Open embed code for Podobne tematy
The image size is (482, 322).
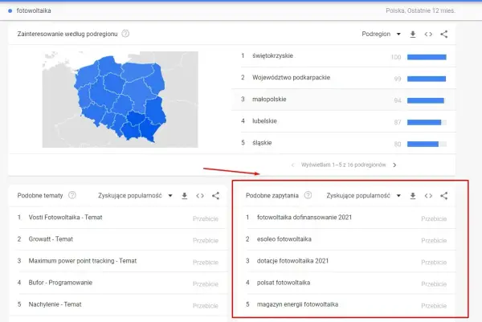click(200, 196)
